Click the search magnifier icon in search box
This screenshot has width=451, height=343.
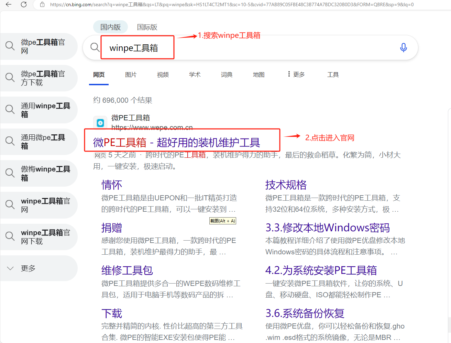point(95,47)
